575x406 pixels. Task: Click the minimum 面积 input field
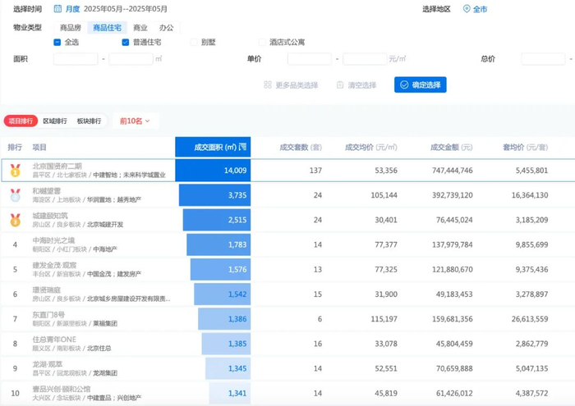point(76,59)
